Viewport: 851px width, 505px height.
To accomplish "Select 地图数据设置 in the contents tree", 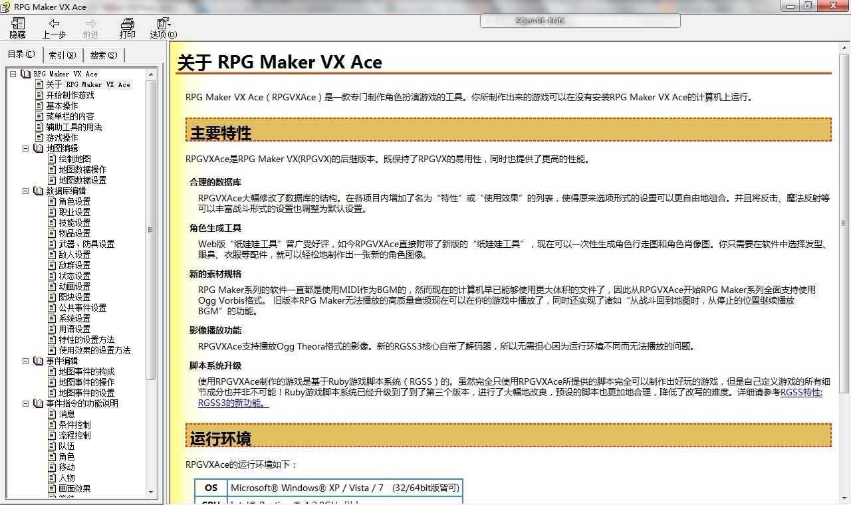I will pos(82,180).
